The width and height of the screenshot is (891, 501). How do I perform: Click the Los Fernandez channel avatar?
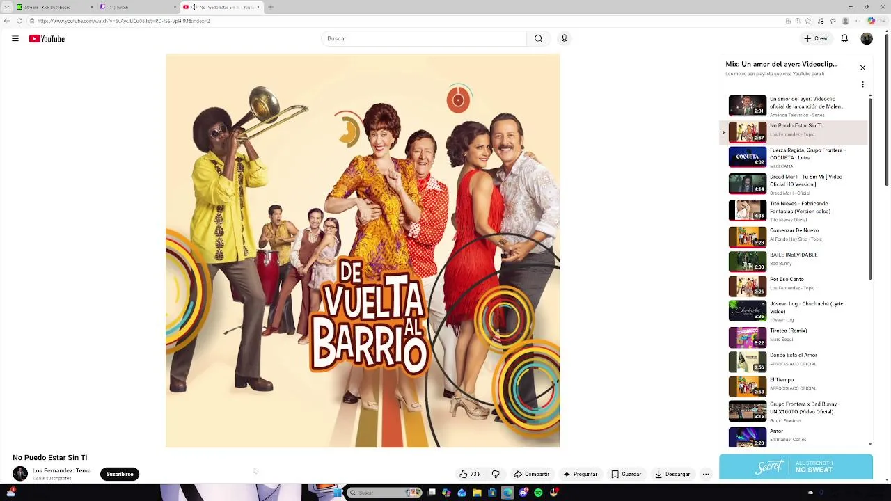tap(20, 474)
